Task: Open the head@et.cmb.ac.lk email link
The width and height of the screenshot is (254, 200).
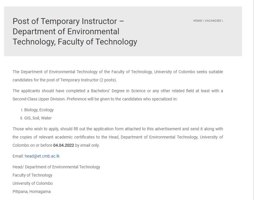Action: click(42, 156)
